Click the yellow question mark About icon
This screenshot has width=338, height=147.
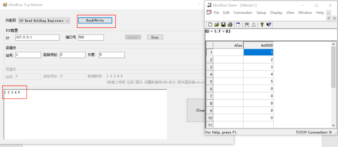[x=262, y=25]
